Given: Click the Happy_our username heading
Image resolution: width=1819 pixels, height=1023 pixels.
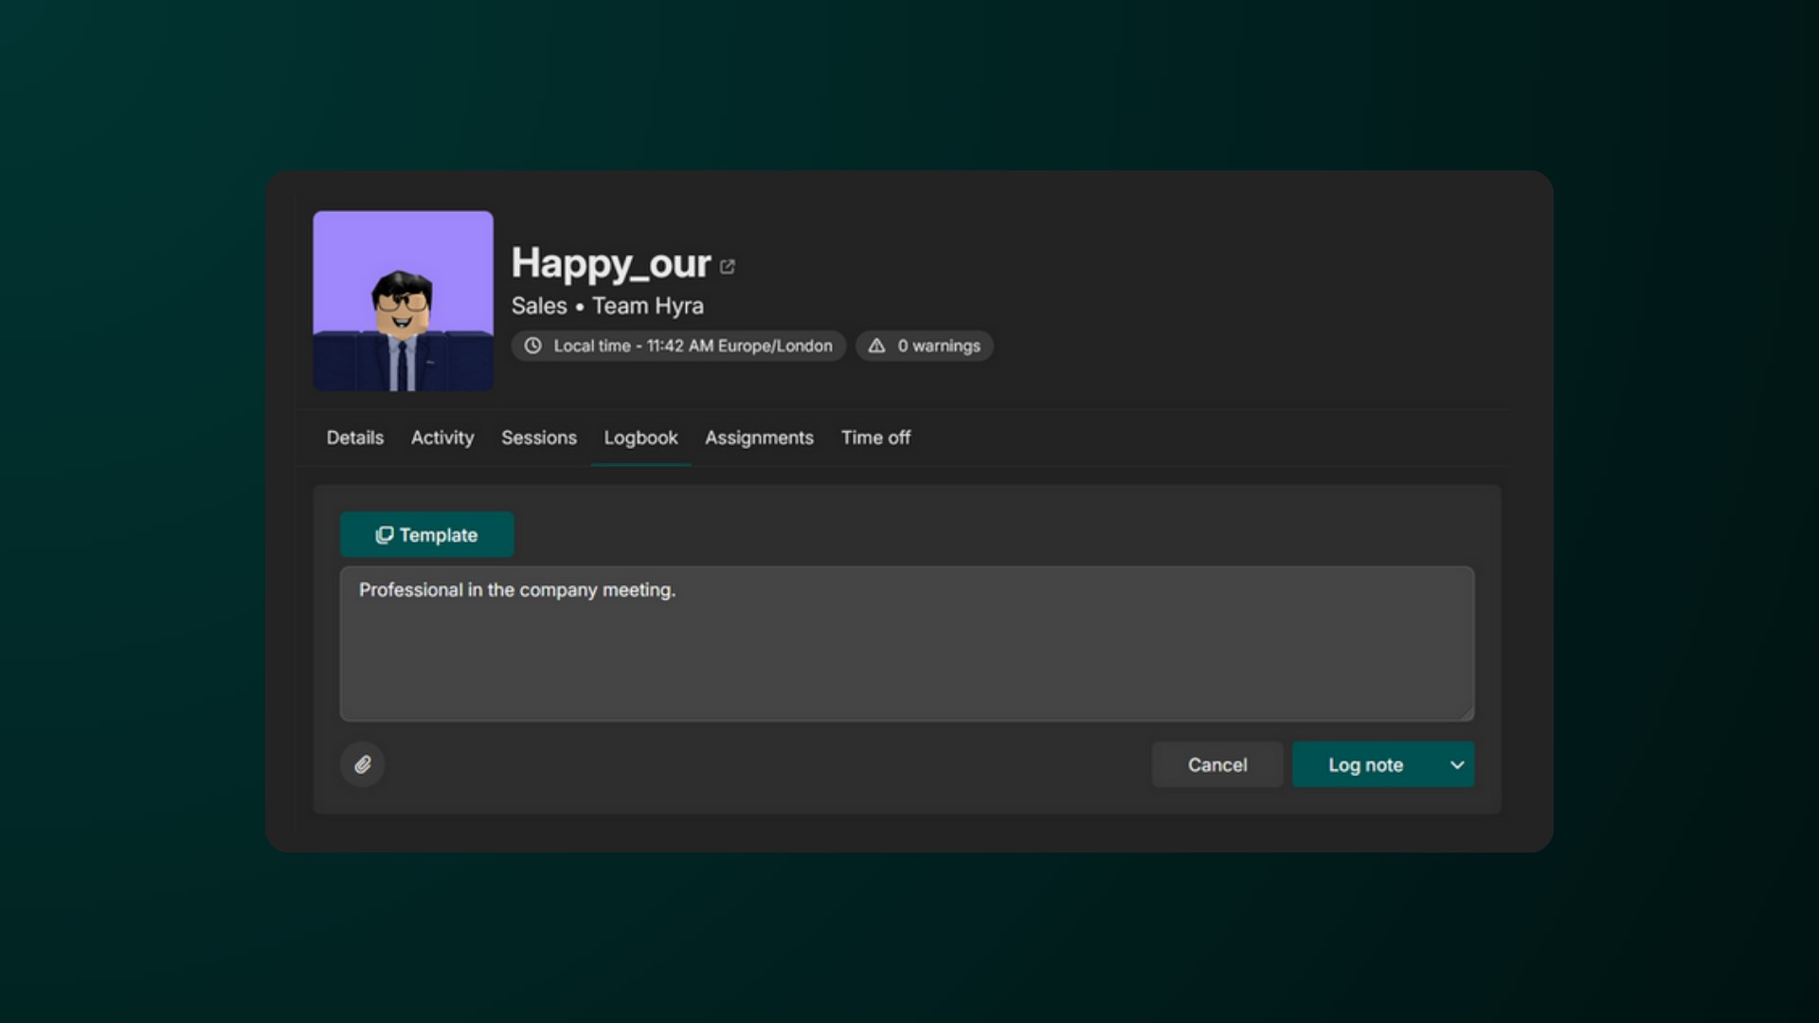Looking at the screenshot, I should click(611, 263).
